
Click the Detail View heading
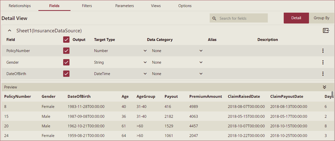pyautogui.click(x=14, y=18)
